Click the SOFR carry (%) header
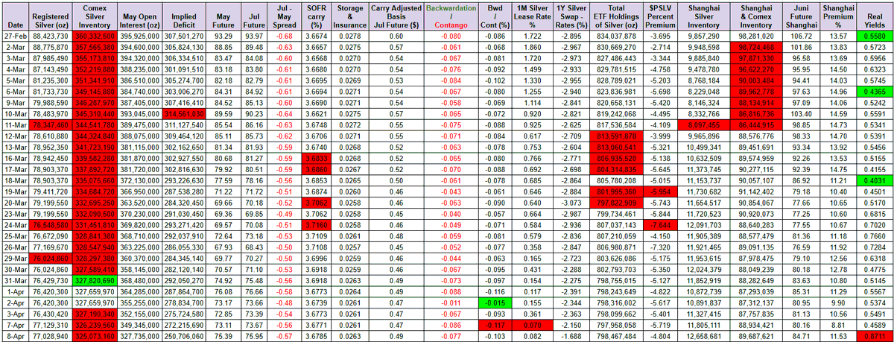894x342 pixels. [x=316, y=16]
